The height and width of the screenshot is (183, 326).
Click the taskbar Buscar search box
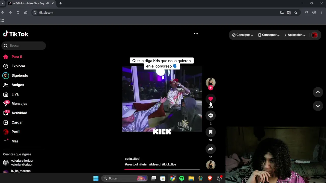coord(125,178)
